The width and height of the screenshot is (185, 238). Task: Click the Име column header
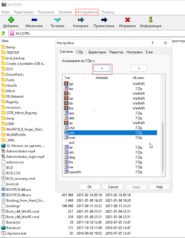click(23, 41)
